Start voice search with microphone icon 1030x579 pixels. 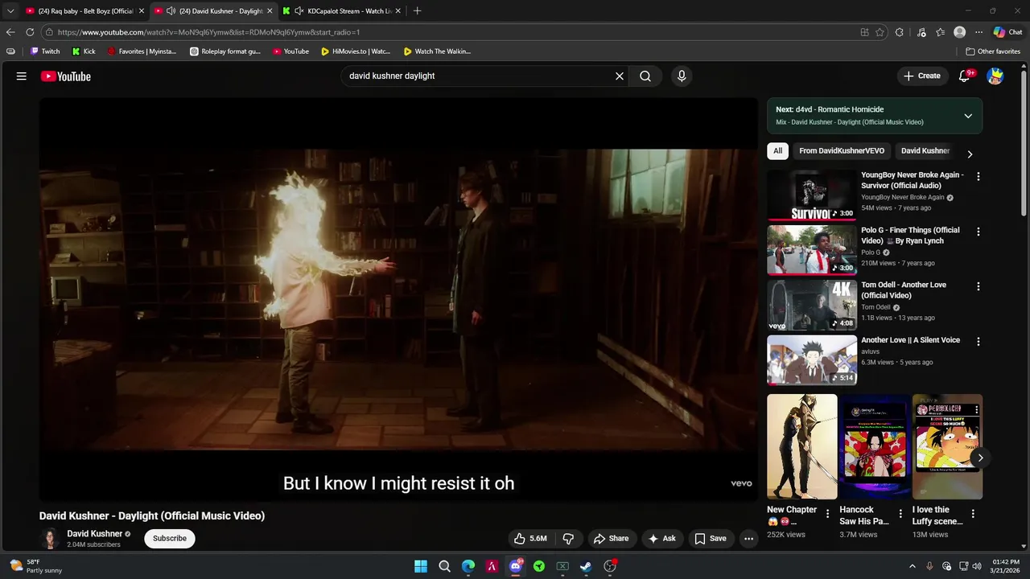point(682,76)
